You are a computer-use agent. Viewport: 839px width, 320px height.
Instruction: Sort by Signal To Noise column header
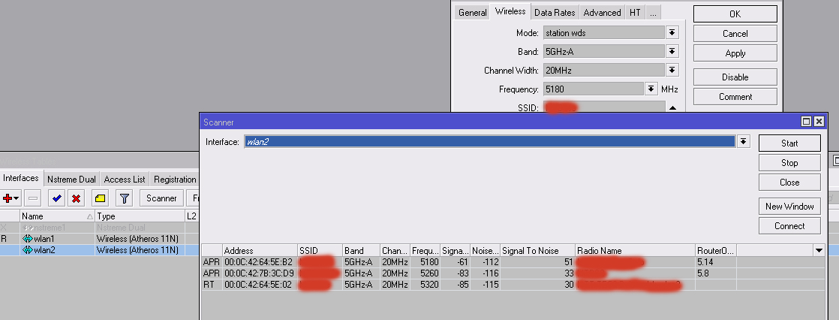[538, 250]
